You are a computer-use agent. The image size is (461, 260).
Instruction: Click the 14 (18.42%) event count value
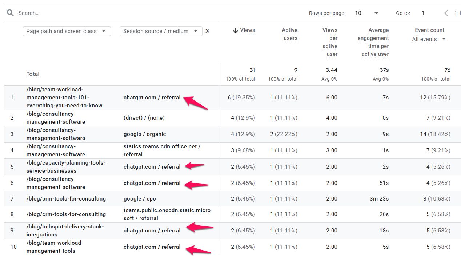pos(435,134)
